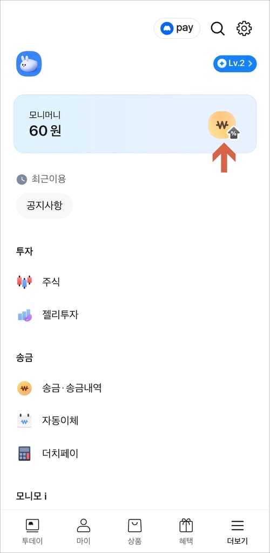Switch to the 마이 tab
The width and height of the screenshot is (270, 553).
coord(84,532)
